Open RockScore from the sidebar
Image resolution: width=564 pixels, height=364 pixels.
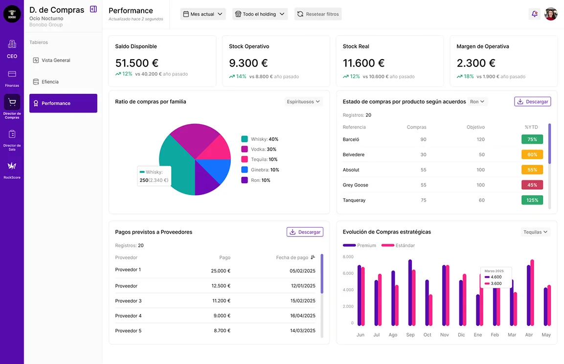pos(12,166)
